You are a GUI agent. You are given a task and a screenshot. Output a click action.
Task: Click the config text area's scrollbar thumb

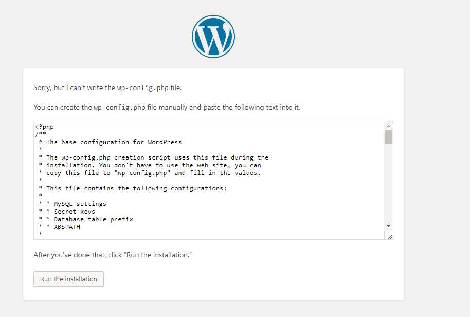[388, 137]
